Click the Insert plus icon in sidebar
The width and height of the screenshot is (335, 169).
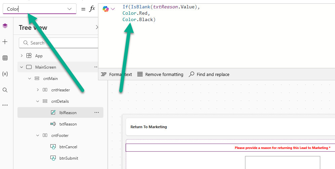click(x=5, y=42)
